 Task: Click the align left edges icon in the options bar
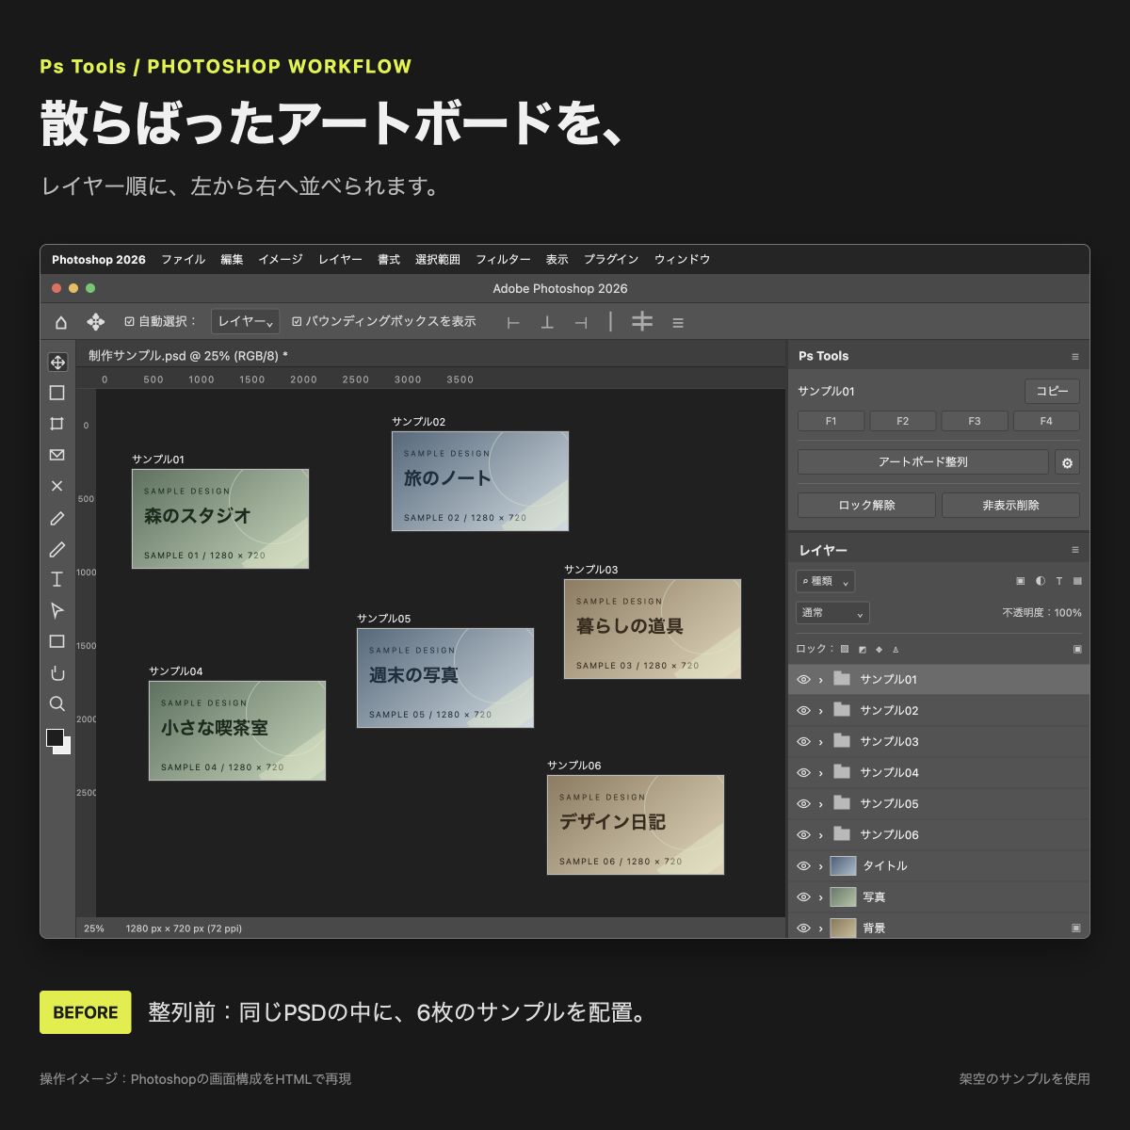click(x=513, y=322)
